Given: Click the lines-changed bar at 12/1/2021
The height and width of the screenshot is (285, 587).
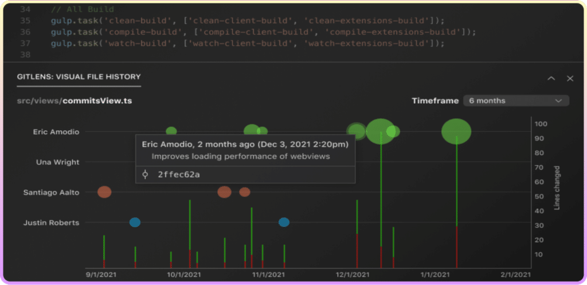Looking at the screenshot, I should pyautogui.click(x=357, y=234).
